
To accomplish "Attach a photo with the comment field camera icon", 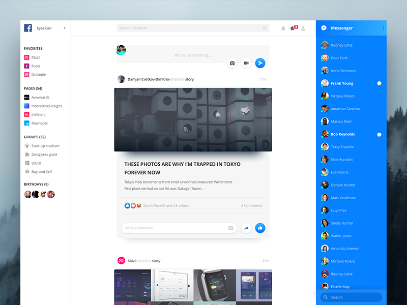I will [x=232, y=228].
